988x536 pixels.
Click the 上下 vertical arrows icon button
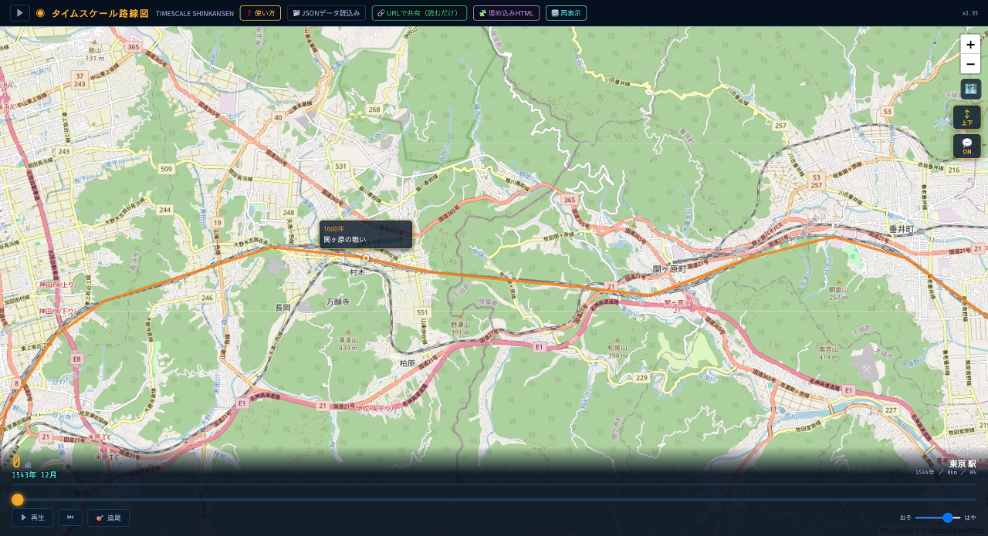[x=967, y=117]
